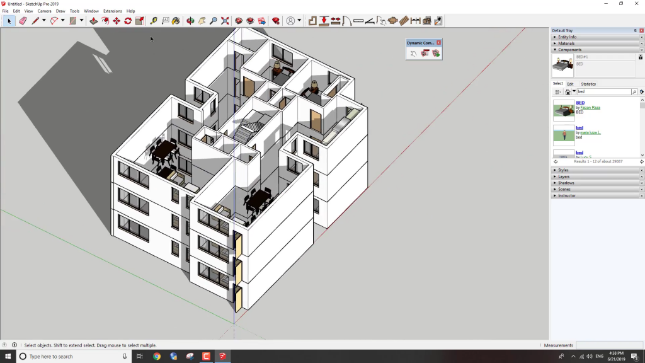Select the Eraser tool
The height and width of the screenshot is (363, 645).
click(x=23, y=21)
